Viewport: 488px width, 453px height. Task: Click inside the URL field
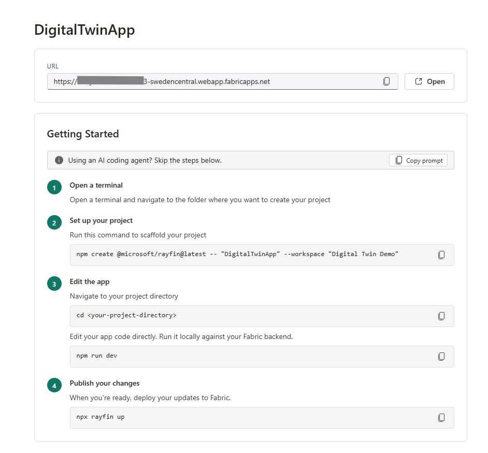pos(223,81)
